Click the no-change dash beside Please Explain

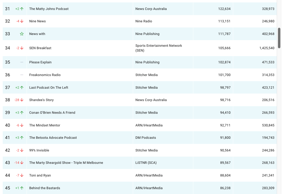[22, 62]
